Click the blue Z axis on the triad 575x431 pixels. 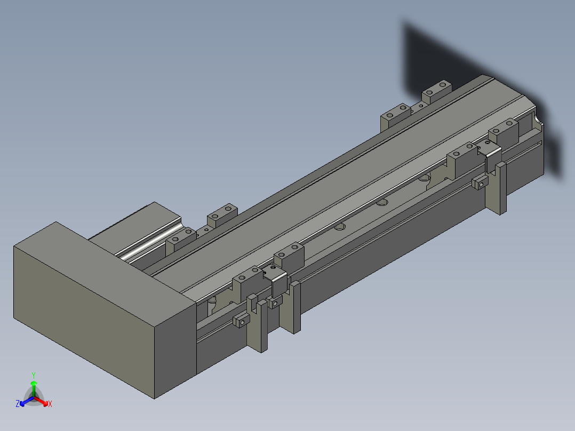pos(26,401)
